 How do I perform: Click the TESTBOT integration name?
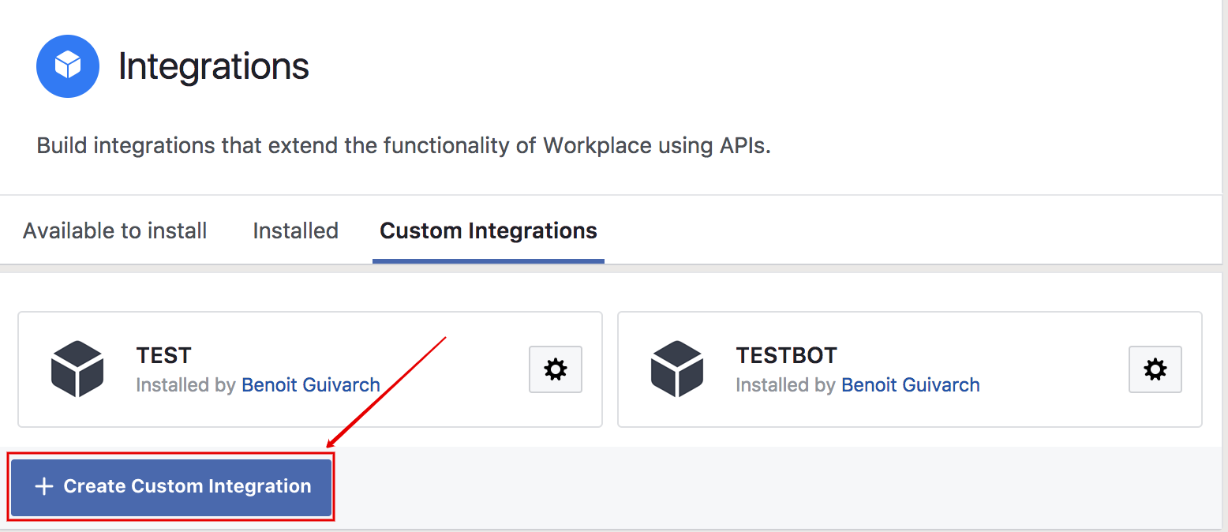pos(787,356)
